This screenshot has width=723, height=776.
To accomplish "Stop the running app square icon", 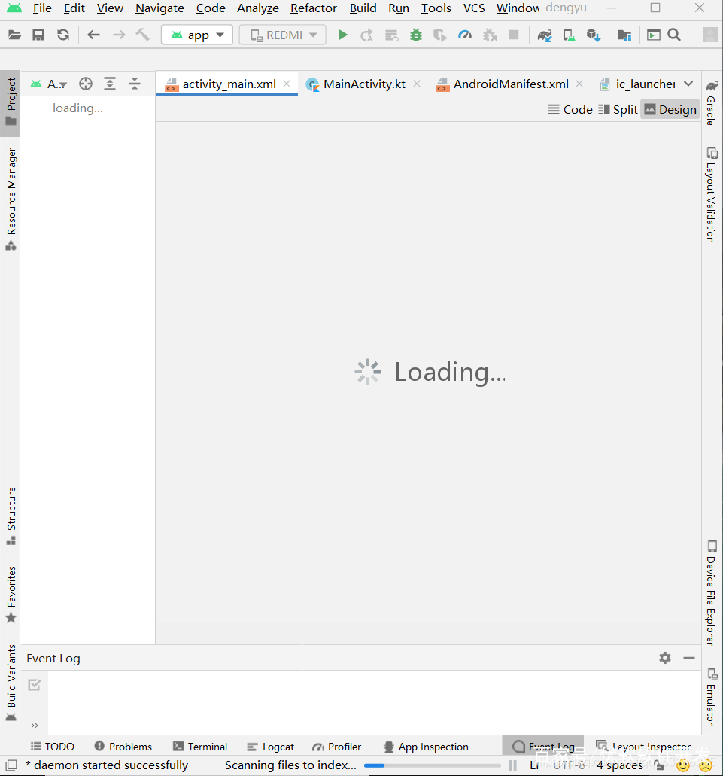I will (514, 35).
